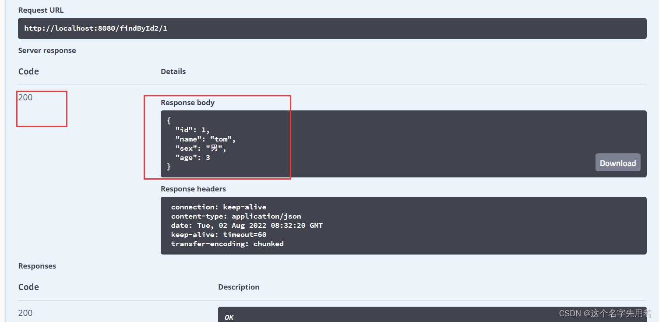Click the "Request URL" heading
This screenshot has height=322, width=659.
pyautogui.click(x=41, y=10)
